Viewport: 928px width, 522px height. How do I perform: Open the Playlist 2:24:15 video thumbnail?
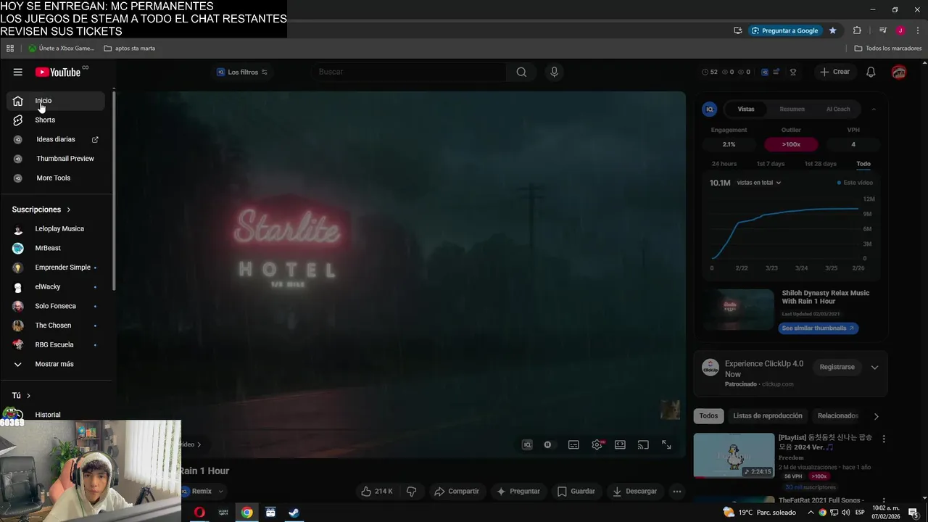click(734, 455)
